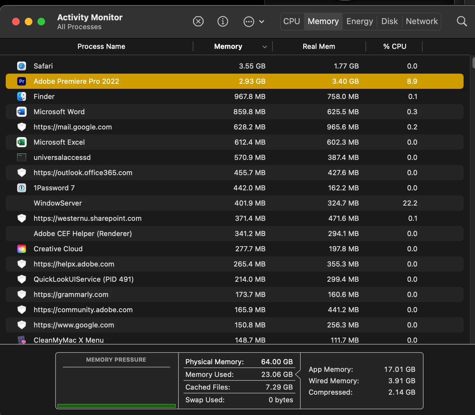Click the Microsoft Word icon
The height and width of the screenshot is (415, 475).
coord(22,112)
